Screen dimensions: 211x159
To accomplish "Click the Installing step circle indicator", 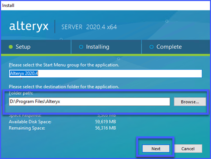I will click(x=81, y=47).
